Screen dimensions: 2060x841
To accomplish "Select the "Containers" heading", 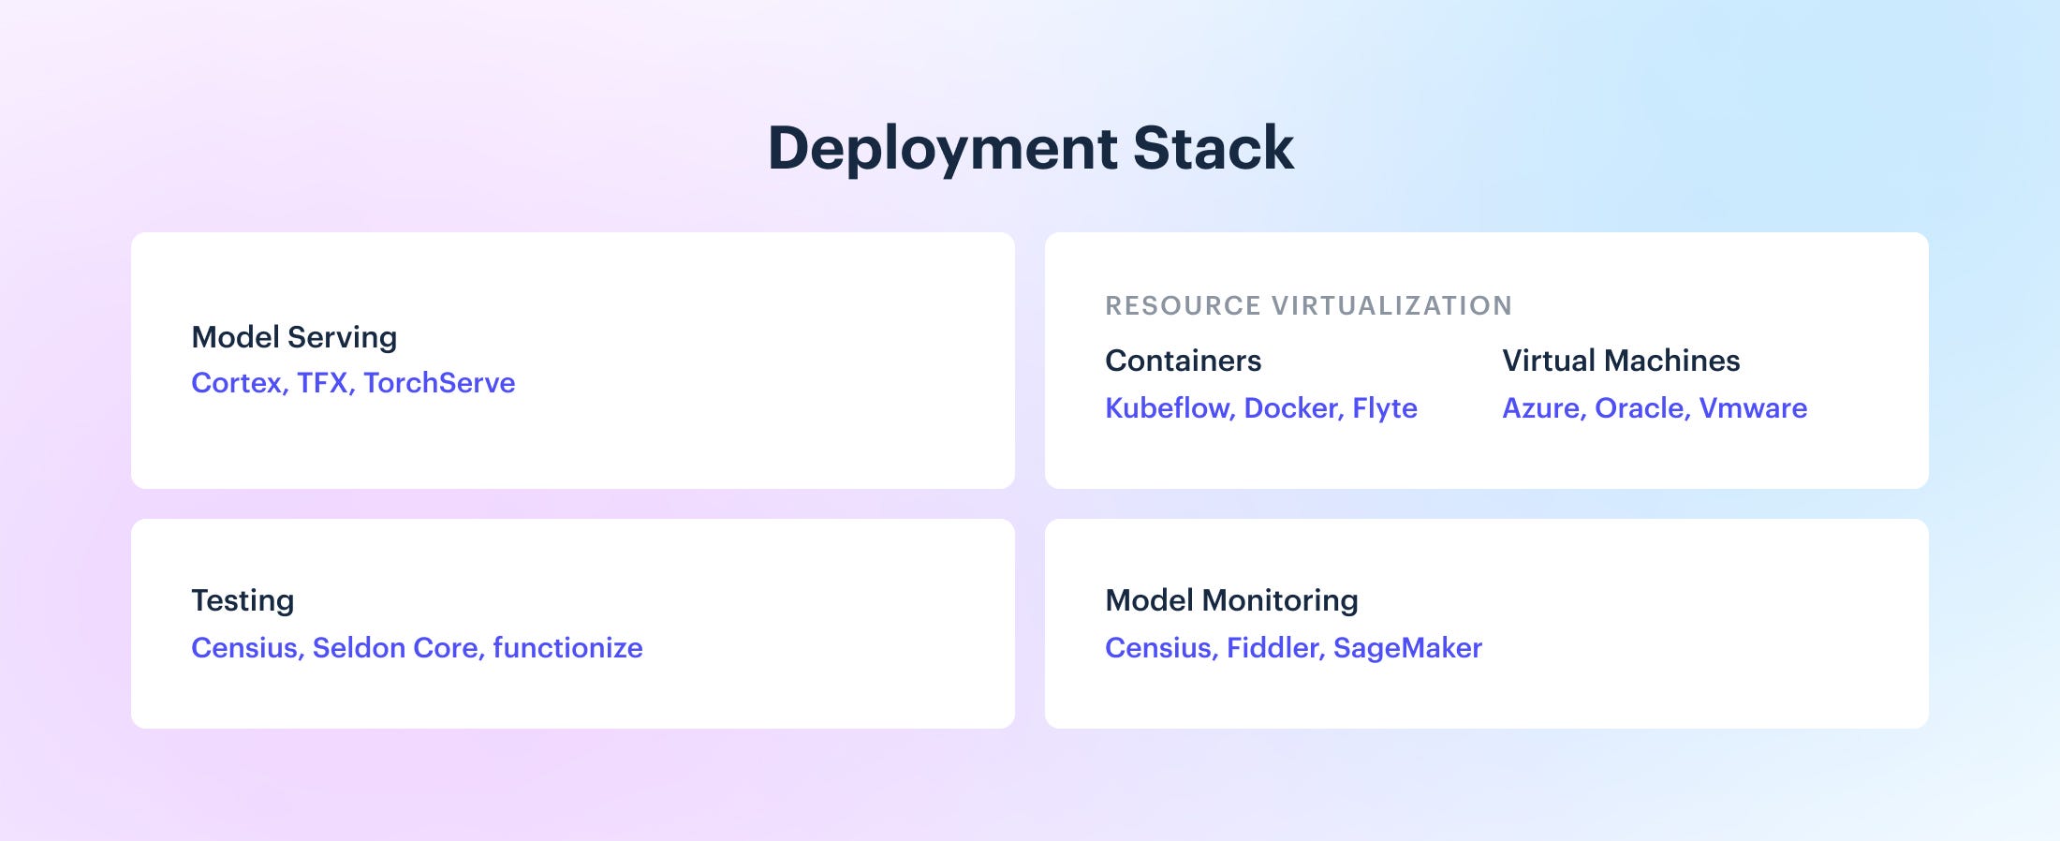I will pos(1184,361).
